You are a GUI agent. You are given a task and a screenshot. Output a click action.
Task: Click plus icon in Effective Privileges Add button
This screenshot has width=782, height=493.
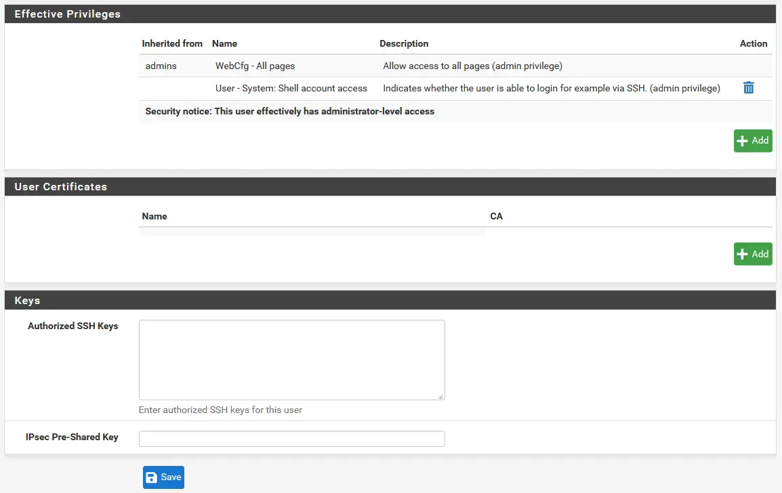(x=743, y=141)
